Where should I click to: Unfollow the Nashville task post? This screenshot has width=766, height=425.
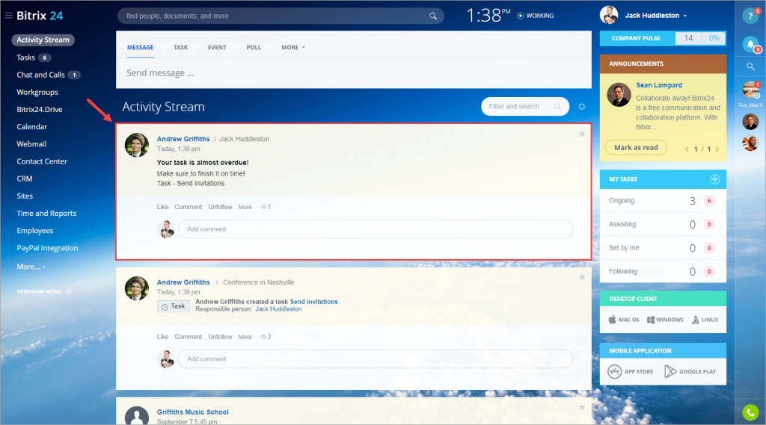[220, 337]
